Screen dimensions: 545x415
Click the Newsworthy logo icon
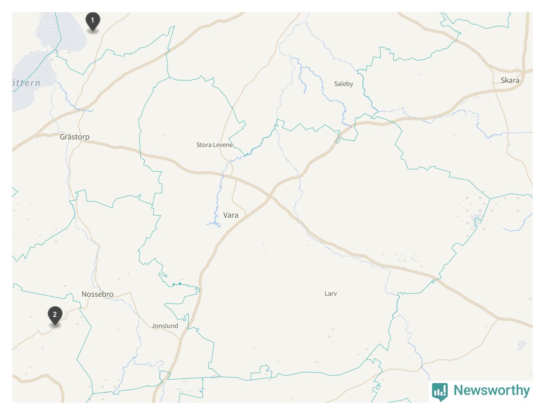[440, 391]
